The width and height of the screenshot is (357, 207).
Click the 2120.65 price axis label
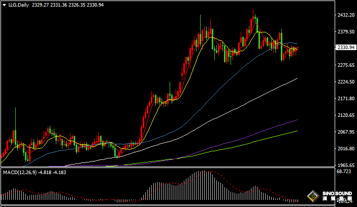(345, 115)
